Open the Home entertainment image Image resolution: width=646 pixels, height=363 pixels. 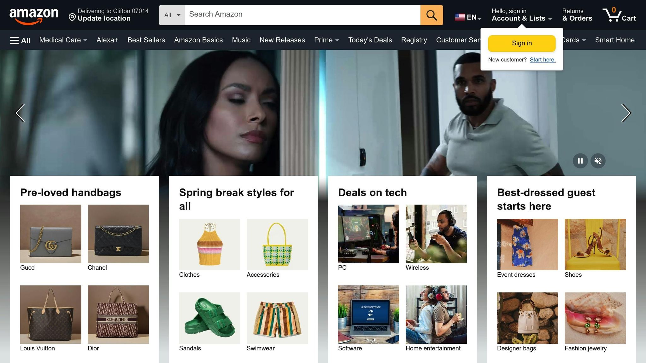(436, 314)
